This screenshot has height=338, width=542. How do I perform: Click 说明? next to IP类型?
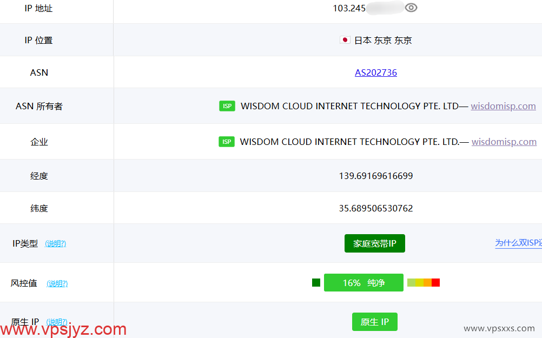[55, 244]
